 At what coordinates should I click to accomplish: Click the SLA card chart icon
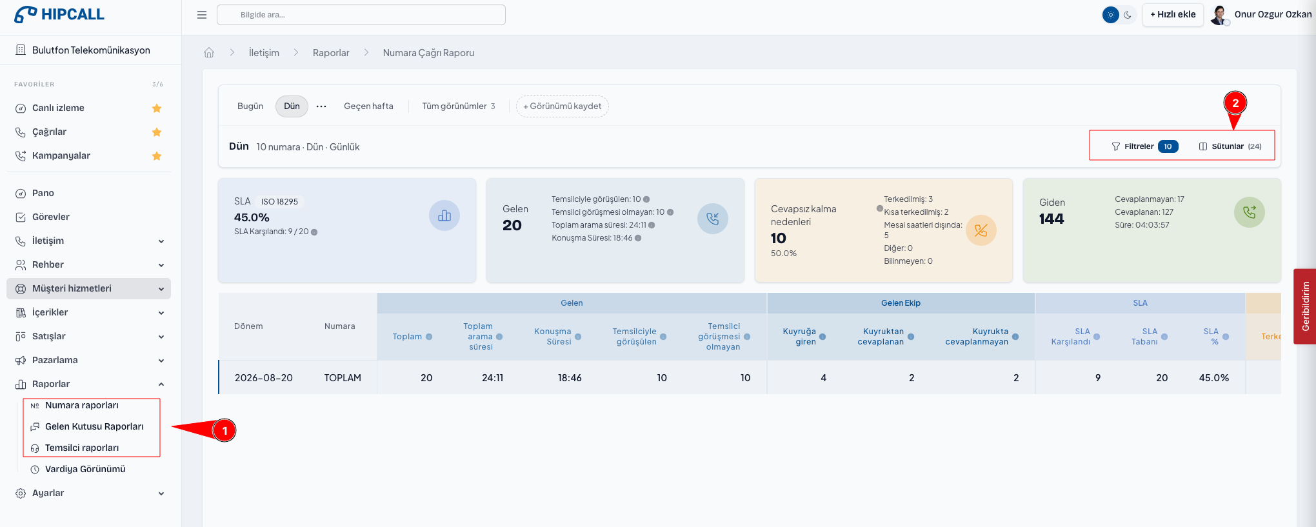click(x=444, y=216)
